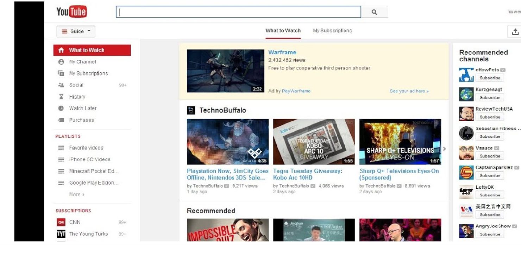Open the AngryJoeShow channel name link
This screenshot has width=522, height=272.
(493, 226)
